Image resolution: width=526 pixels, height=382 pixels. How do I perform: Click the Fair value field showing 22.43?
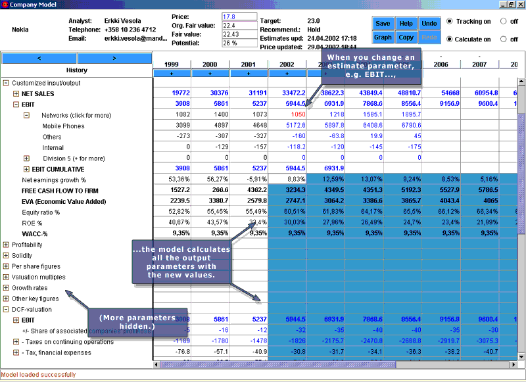tap(239, 34)
